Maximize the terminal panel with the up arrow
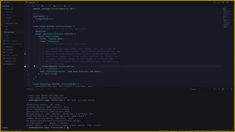 [227, 89]
